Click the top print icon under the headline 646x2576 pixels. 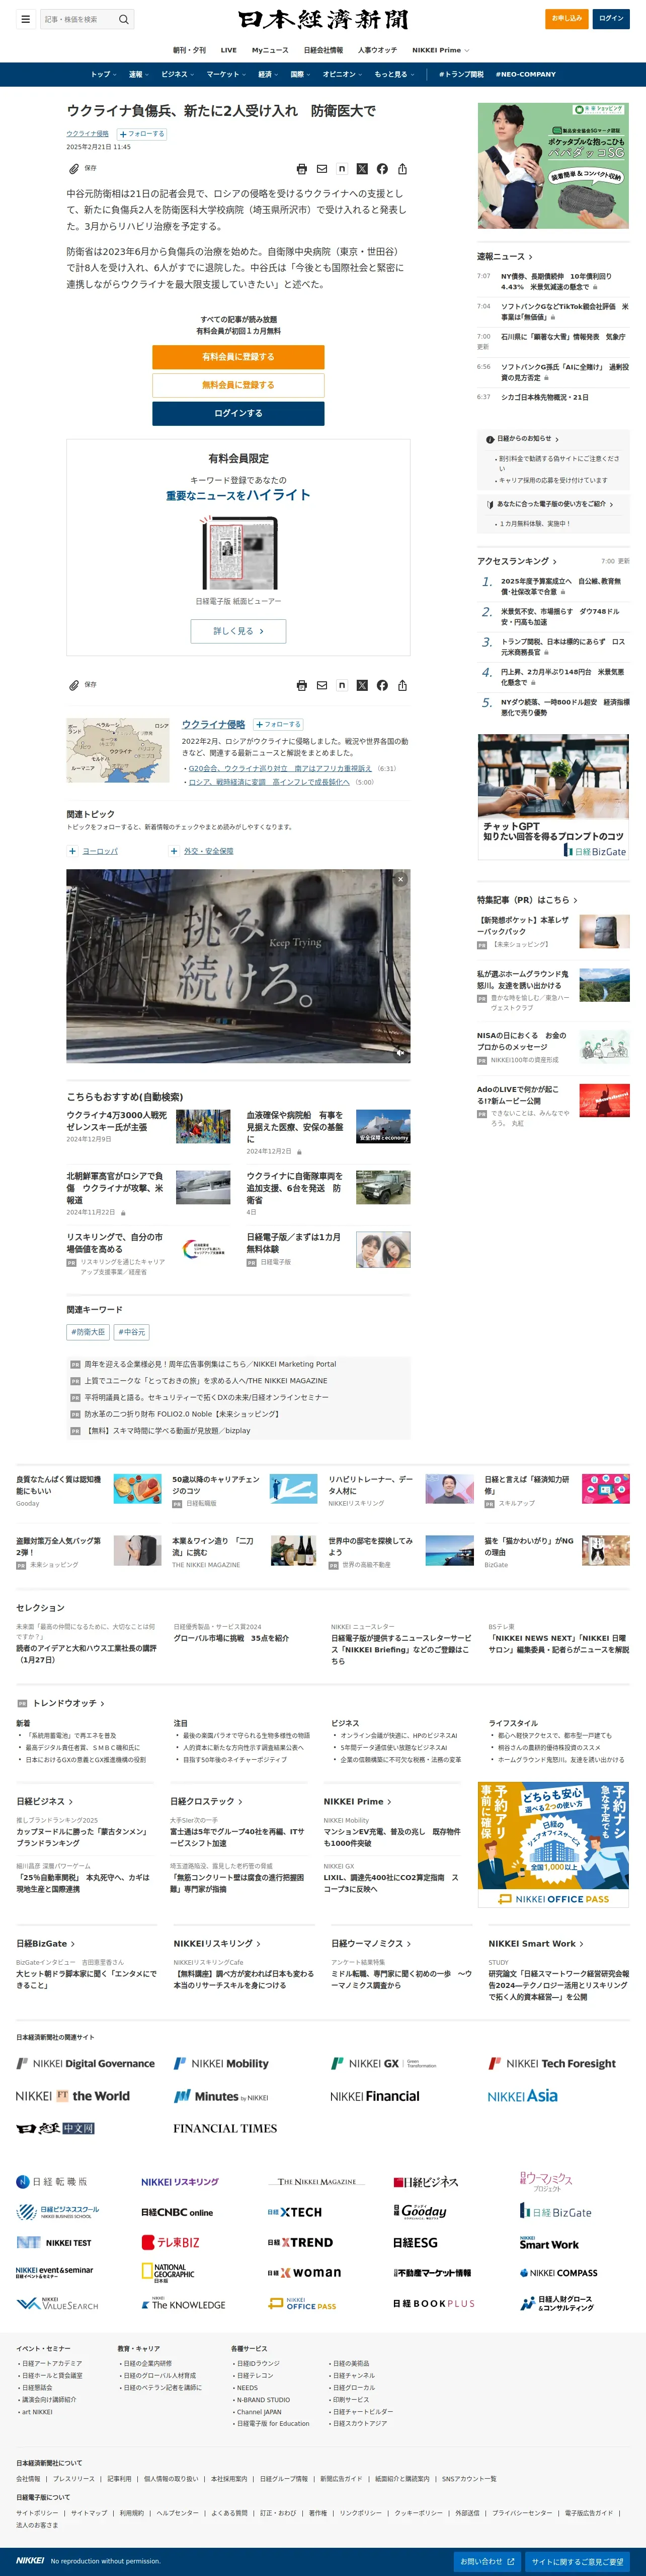301,169
